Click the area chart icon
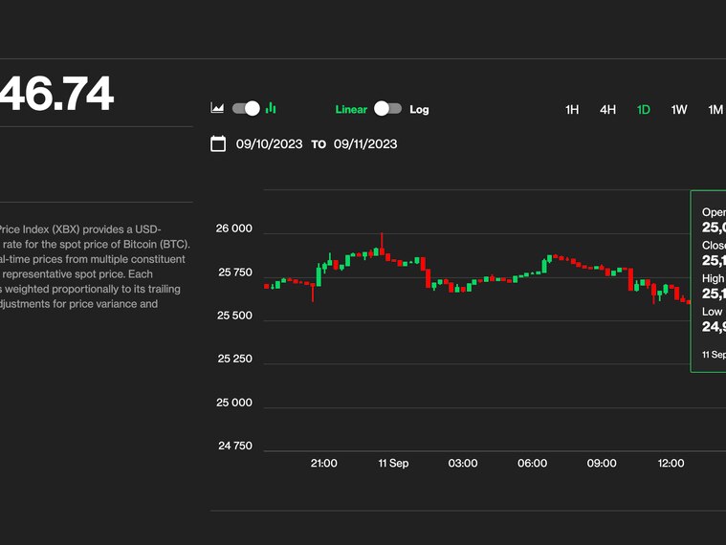Screen dimensions: 726x545 217,109
